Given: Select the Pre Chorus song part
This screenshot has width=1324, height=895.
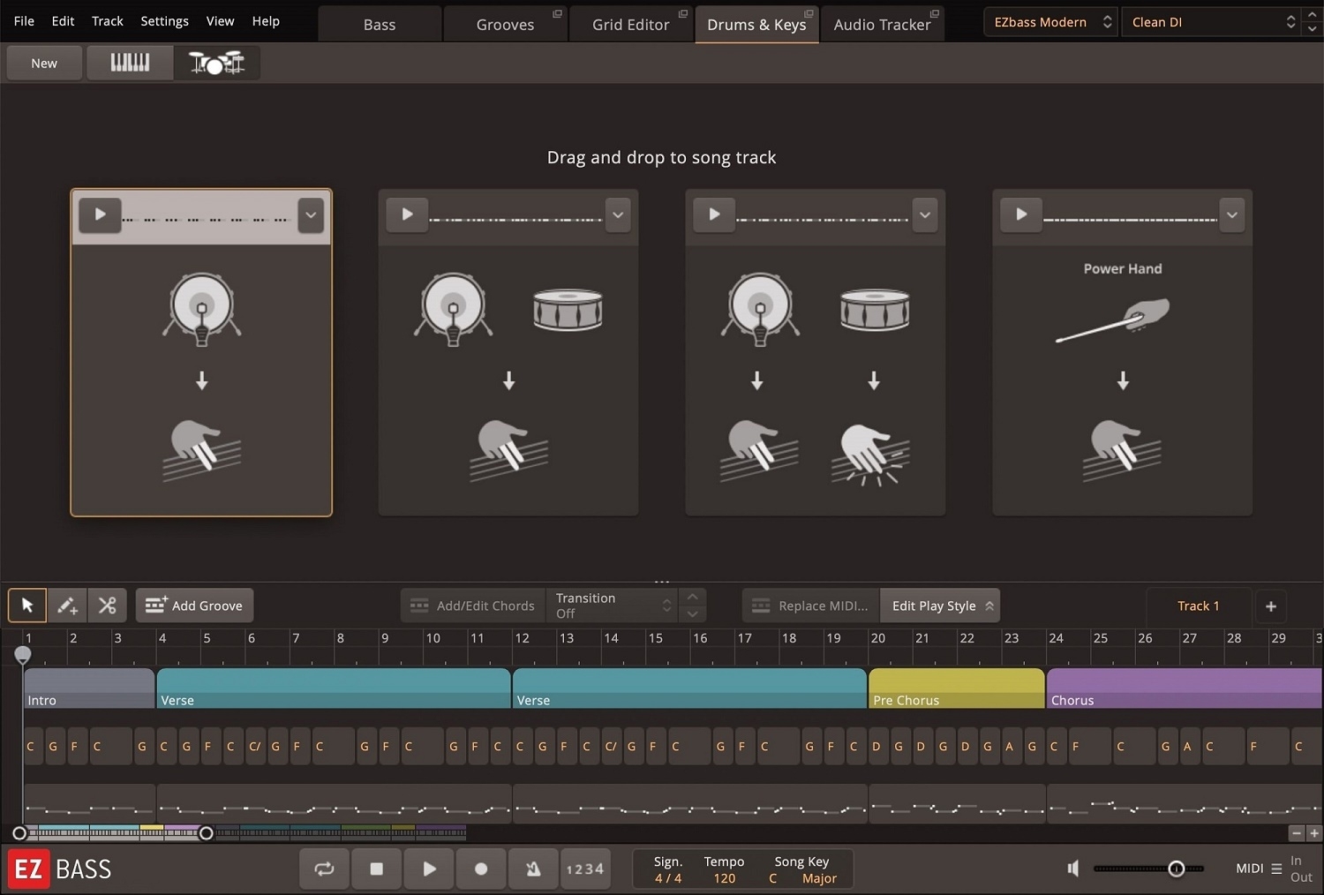Looking at the screenshot, I should click(x=956, y=688).
